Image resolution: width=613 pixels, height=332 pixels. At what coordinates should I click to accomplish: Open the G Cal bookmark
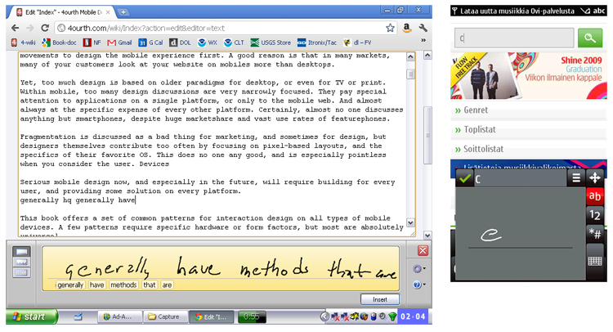pyautogui.click(x=151, y=43)
